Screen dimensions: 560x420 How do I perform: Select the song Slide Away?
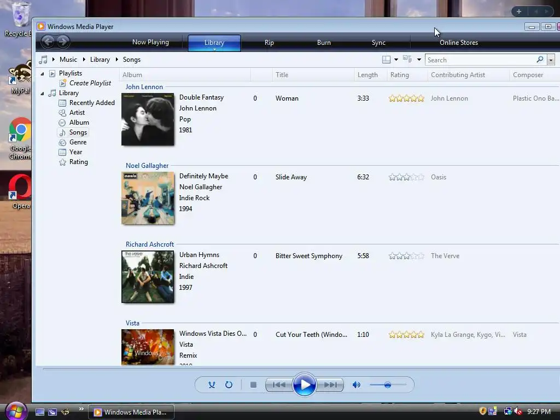click(291, 177)
